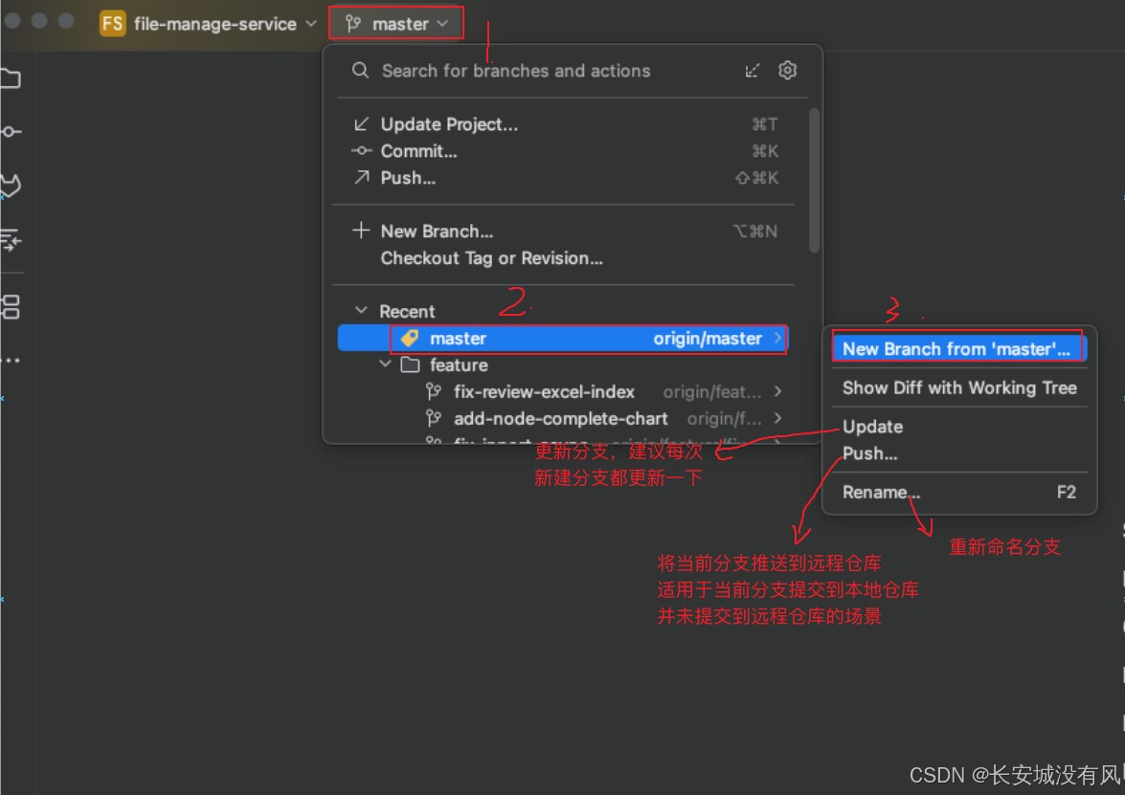Expand submenu arrow of master branch row

(x=777, y=338)
